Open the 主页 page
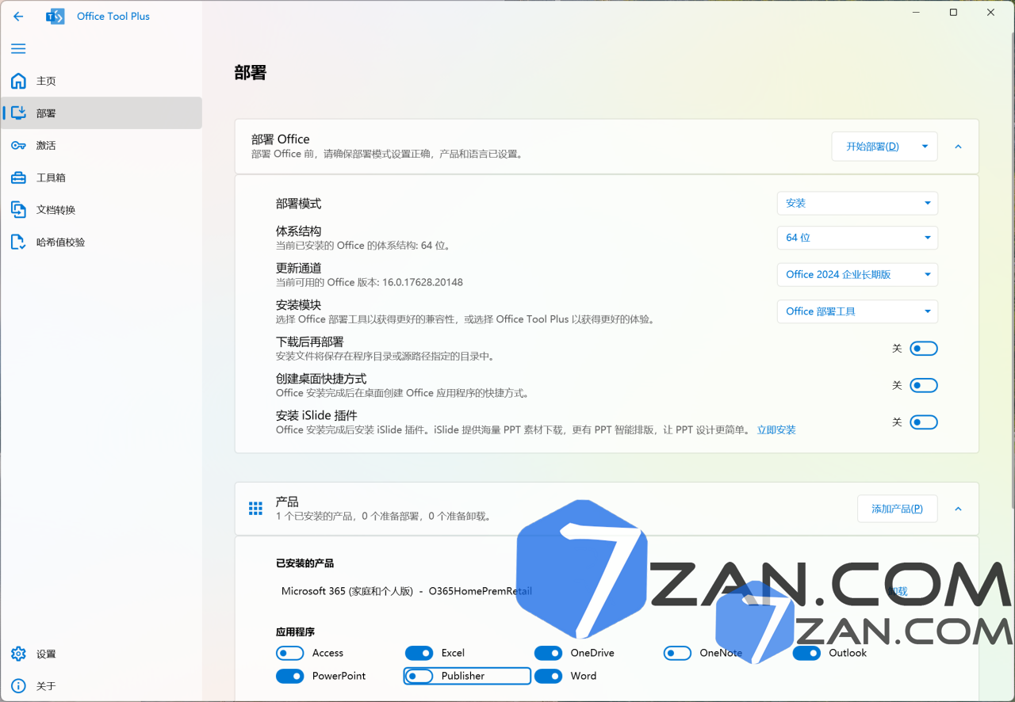The image size is (1015, 702). (101, 81)
